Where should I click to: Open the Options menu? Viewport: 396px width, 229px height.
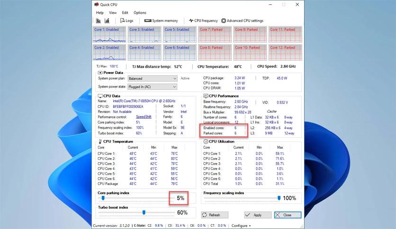click(140, 13)
